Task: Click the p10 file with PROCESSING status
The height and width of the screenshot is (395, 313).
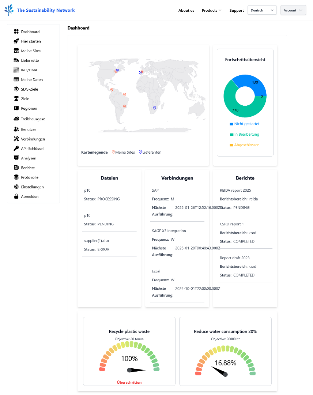Action: pos(87,191)
